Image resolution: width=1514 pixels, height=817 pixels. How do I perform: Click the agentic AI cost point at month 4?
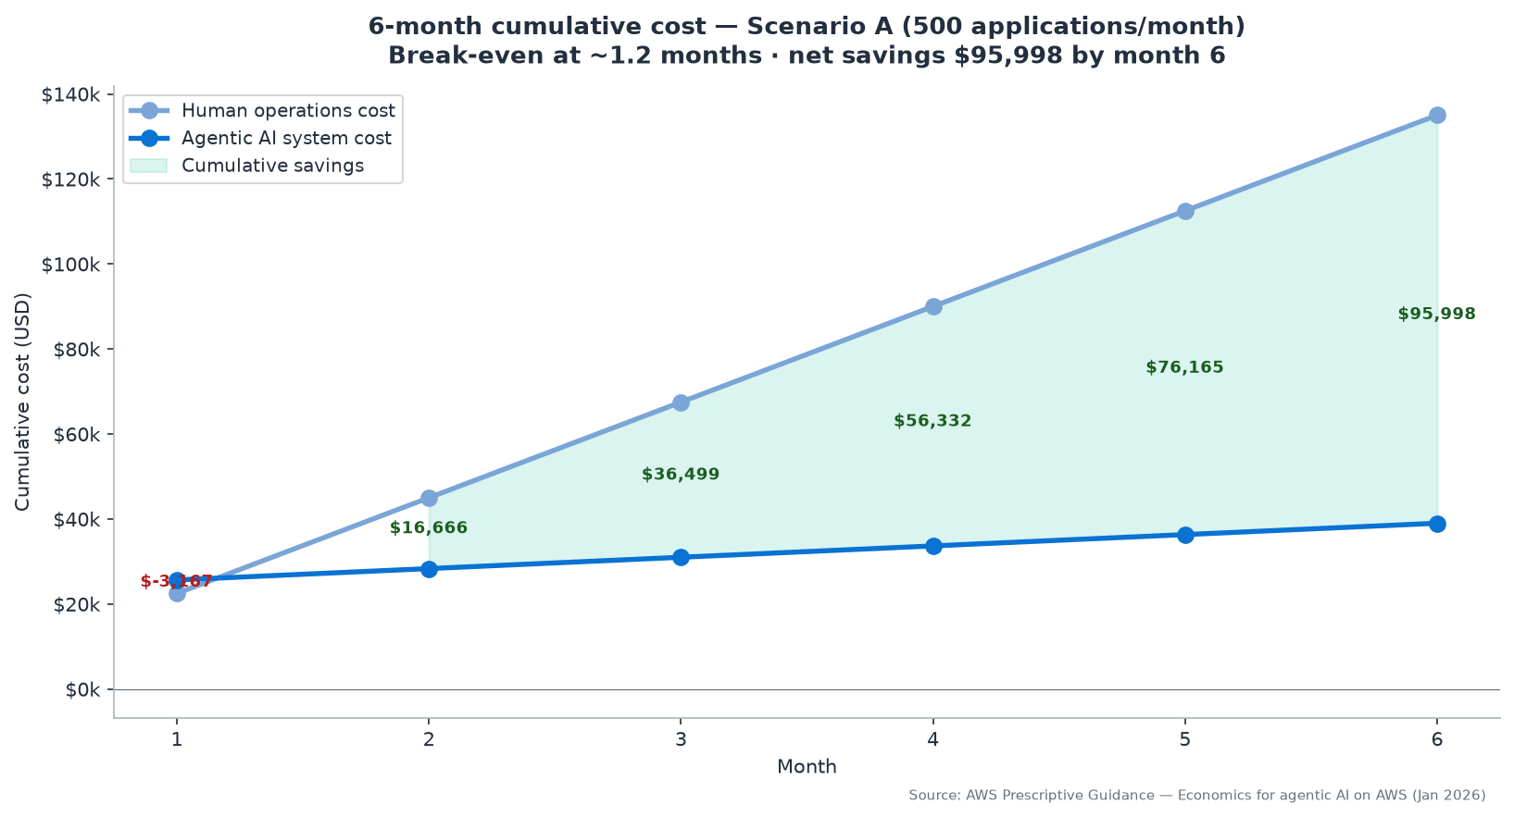[x=933, y=546]
